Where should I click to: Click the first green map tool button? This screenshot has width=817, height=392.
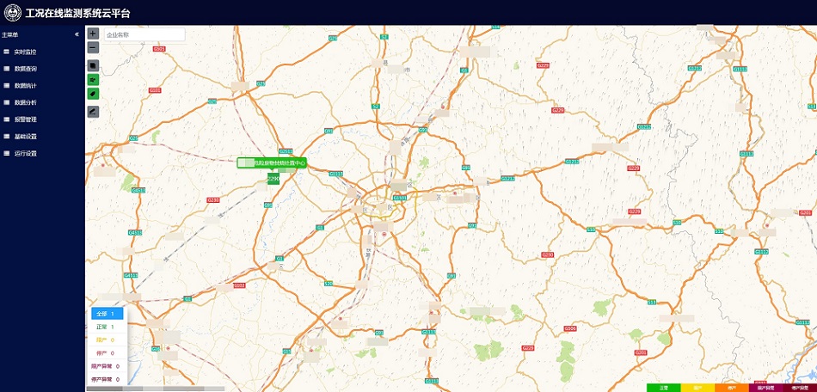point(93,80)
